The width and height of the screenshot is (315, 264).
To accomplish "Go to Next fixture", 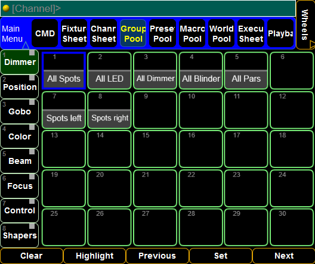I will (283, 256).
